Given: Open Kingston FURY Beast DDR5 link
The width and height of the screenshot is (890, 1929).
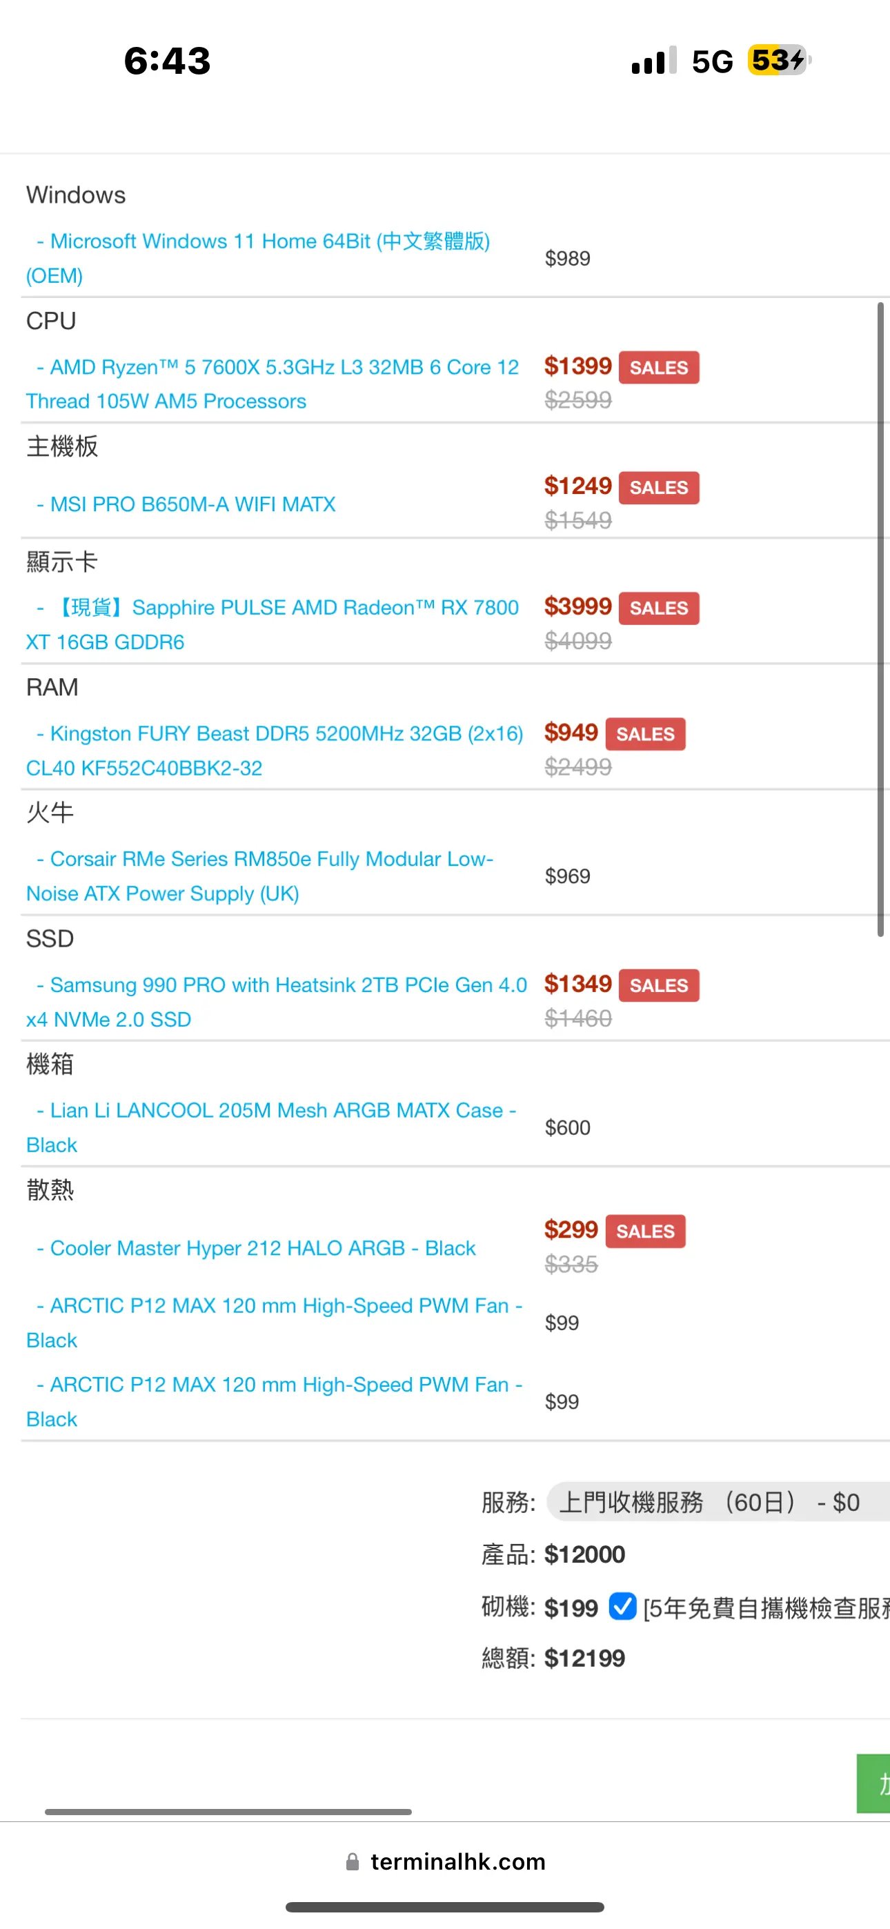Looking at the screenshot, I should (x=275, y=751).
